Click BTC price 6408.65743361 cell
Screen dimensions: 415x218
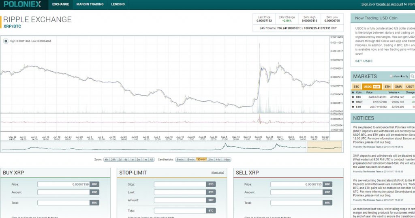pos(377,97)
